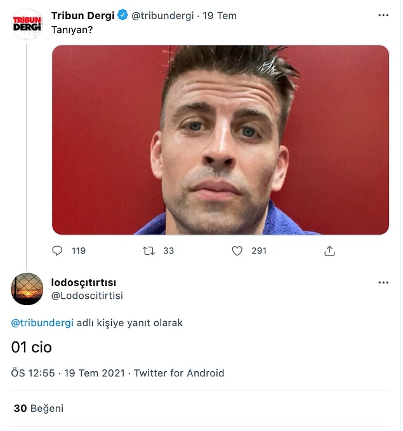View the 30 Beğeni likes list

[39, 408]
